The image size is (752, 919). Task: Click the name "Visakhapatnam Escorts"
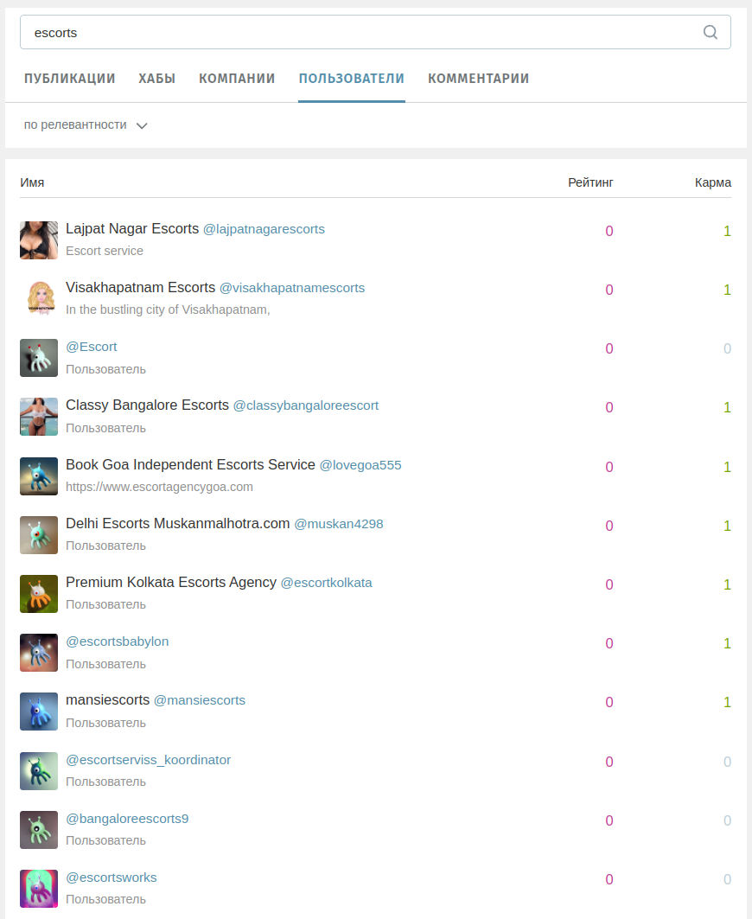141,288
